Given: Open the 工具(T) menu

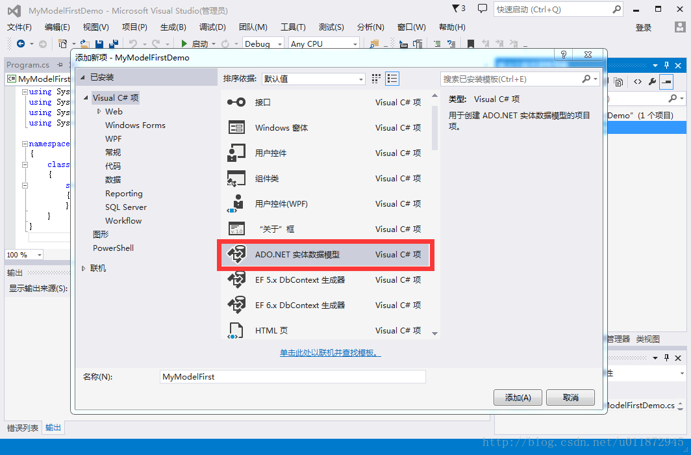Looking at the screenshot, I should (293, 27).
